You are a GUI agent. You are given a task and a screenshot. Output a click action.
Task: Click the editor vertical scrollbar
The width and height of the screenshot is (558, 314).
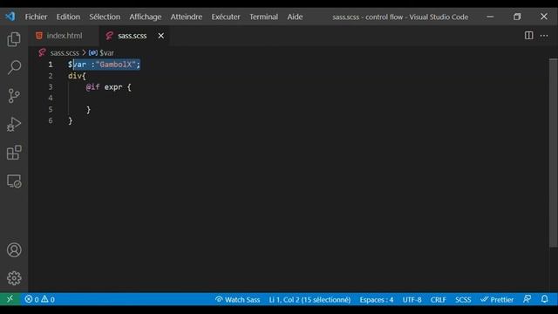(x=553, y=153)
